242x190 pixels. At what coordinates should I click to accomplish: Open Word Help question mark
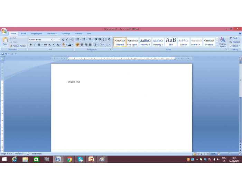pos(240,34)
